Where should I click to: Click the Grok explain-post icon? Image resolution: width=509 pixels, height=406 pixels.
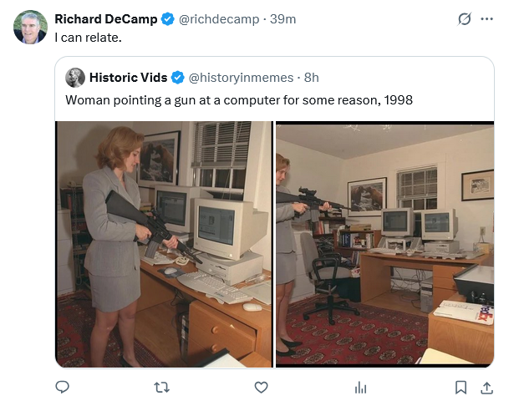coord(465,19)
